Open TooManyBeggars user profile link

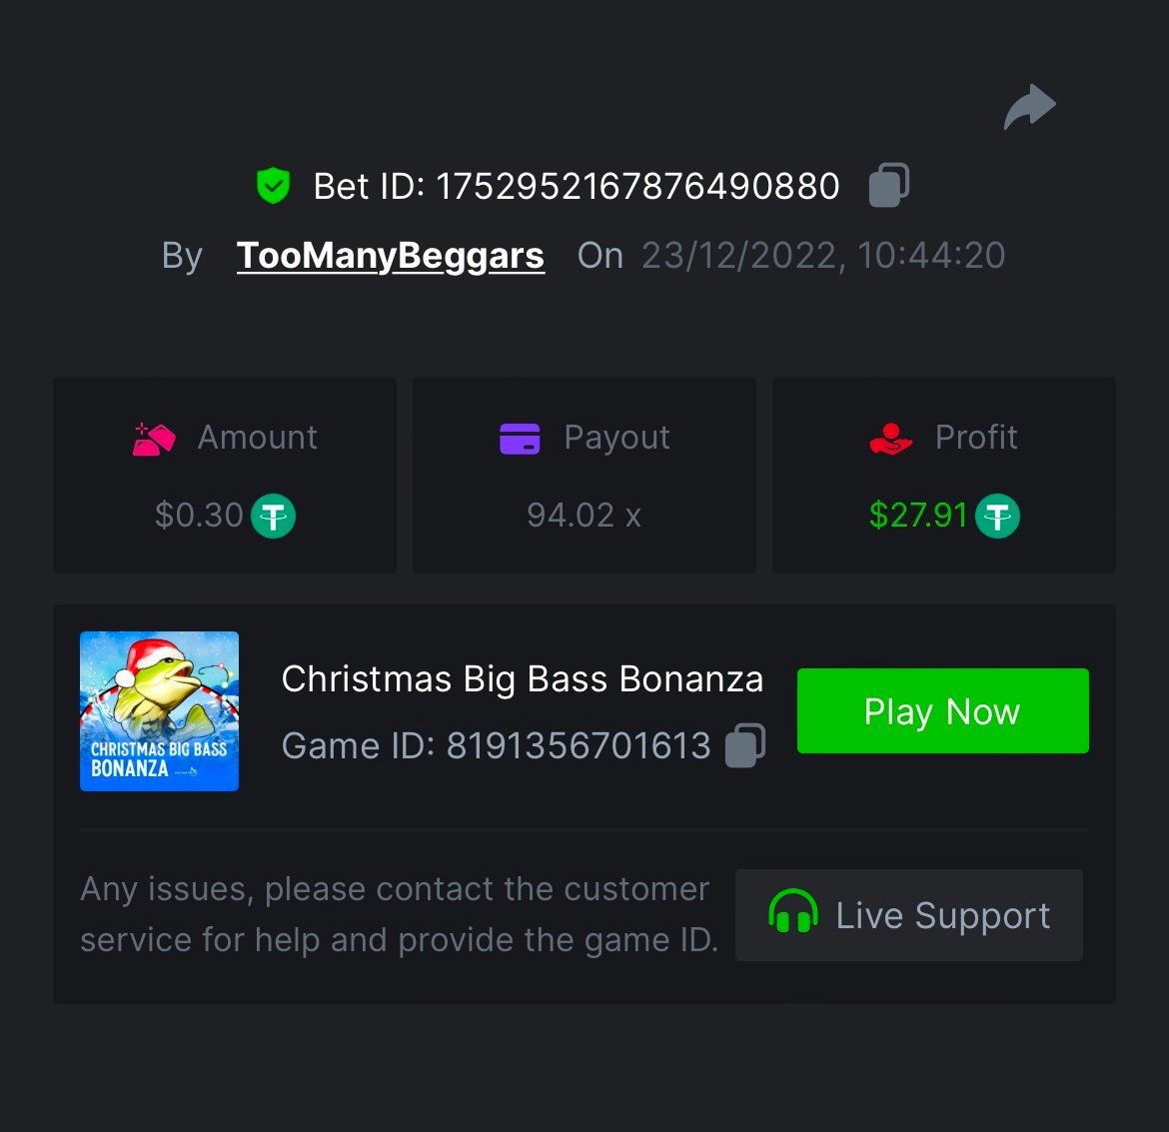(391, 256)
